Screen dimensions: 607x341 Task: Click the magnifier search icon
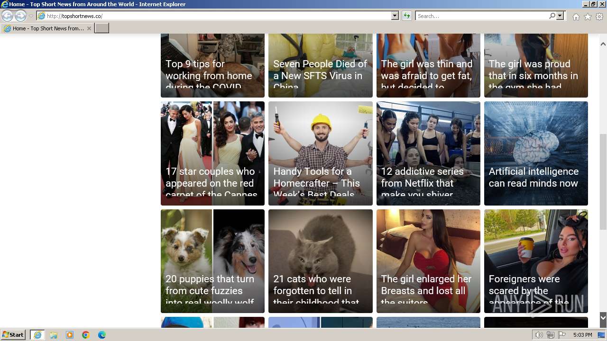[552, 16]
